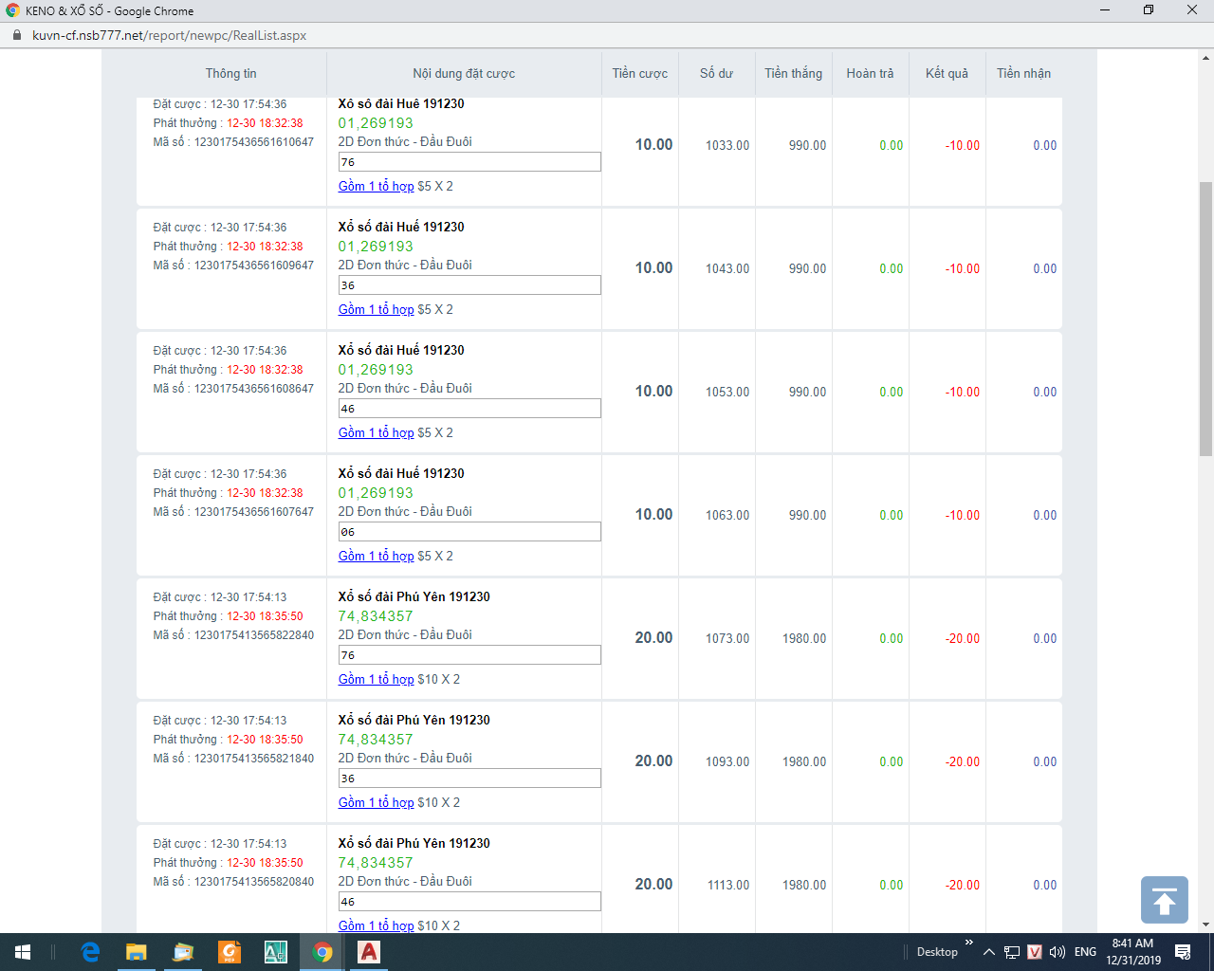Click the number field showing 06
Screen dimensions: 1214x971
[x=469, y=532]
